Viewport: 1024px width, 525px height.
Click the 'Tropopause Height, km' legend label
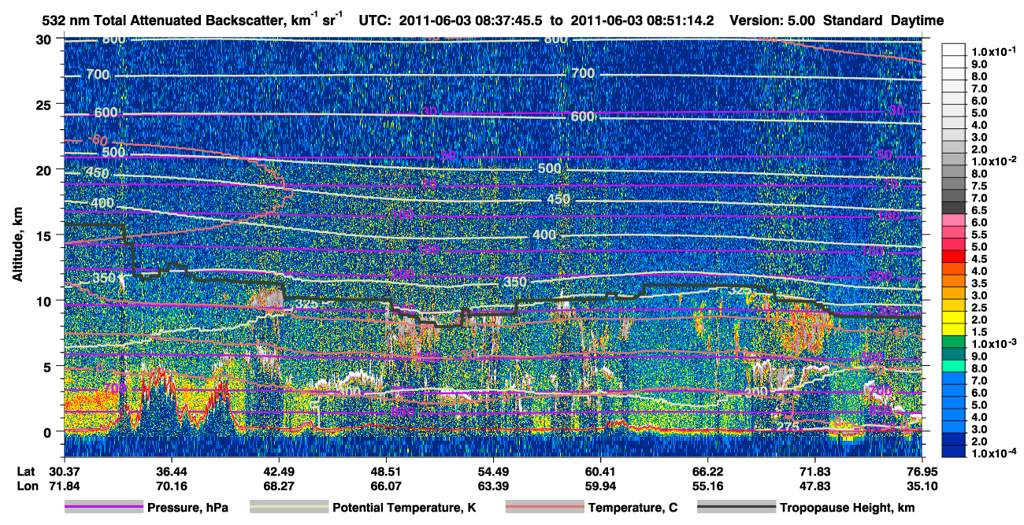847,508
